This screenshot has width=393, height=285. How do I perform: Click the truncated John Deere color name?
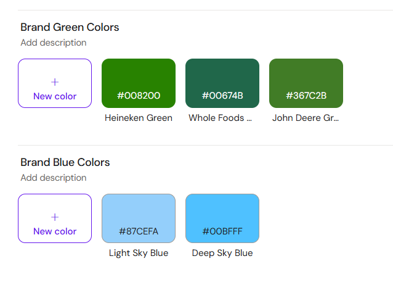[306, 118]
